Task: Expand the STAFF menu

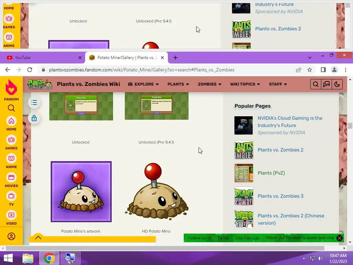Action: tap(278, 84)
